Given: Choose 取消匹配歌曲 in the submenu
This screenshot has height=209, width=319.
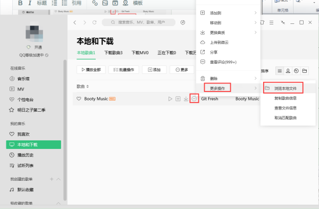Looking at the screenshot, I should [x=288, y=118].
